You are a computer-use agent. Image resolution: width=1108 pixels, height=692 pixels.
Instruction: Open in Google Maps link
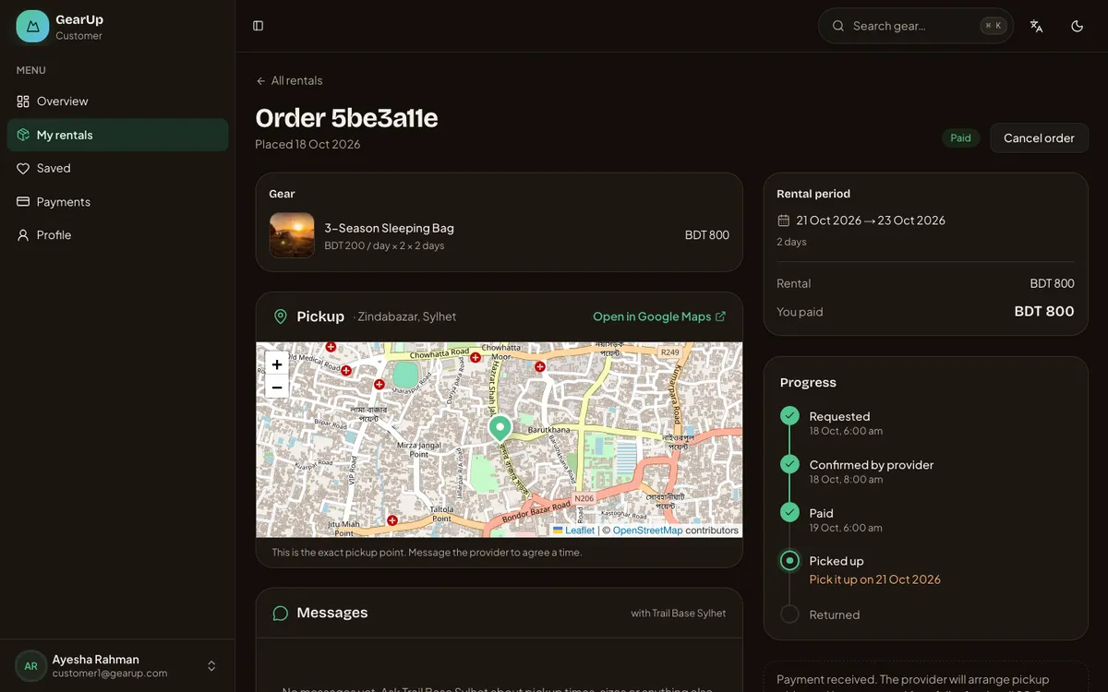[x=659, y=316]
